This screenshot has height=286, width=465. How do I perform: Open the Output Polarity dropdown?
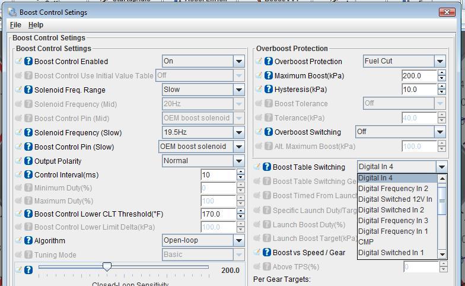(238, 161)
